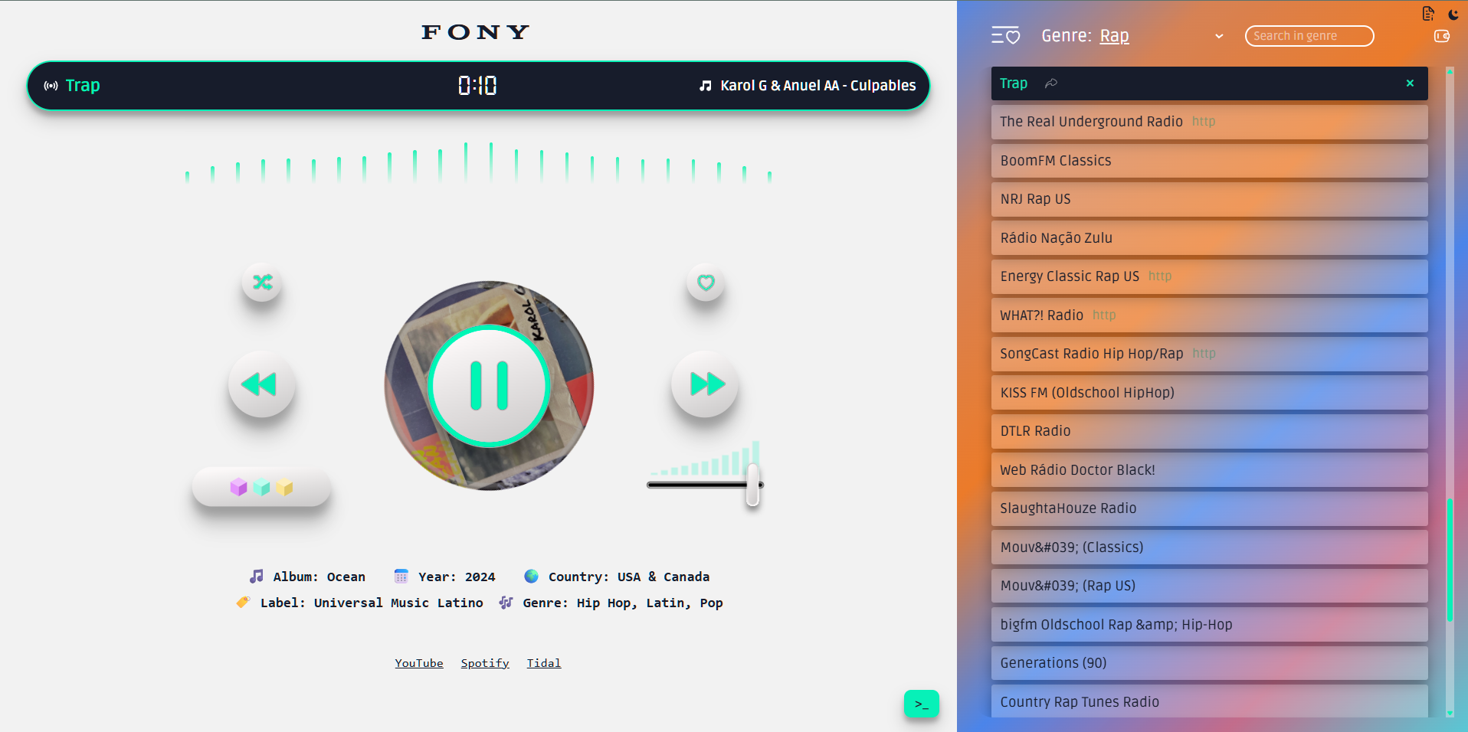Skip to the previous station with the rewind button

pyautogui.click(x=261, y=384)
